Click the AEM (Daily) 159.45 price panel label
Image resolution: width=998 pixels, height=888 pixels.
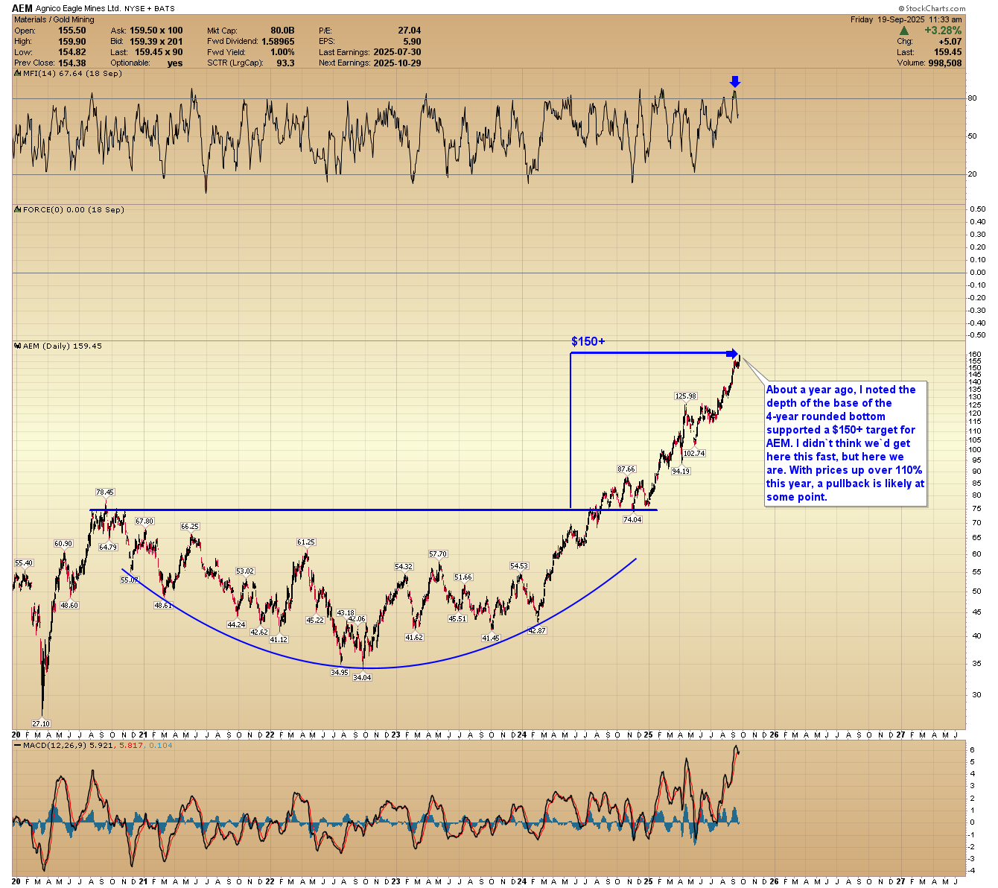click(57, 346)
